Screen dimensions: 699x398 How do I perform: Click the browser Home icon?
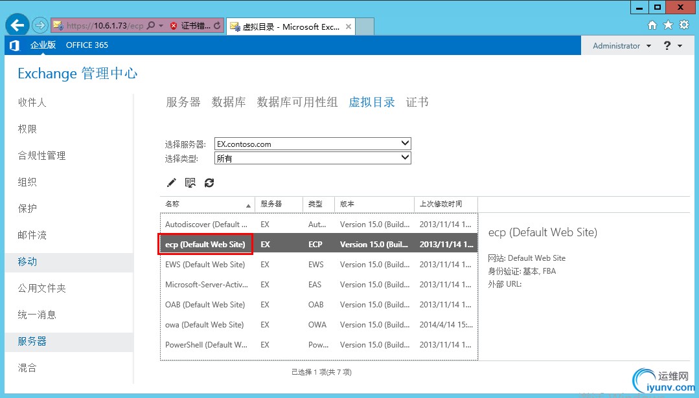pos(652,25)
